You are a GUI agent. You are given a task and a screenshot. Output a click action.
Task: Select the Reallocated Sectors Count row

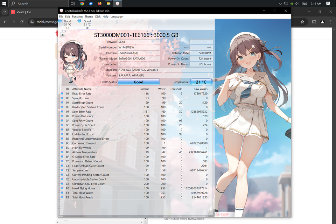click(88, 107)
